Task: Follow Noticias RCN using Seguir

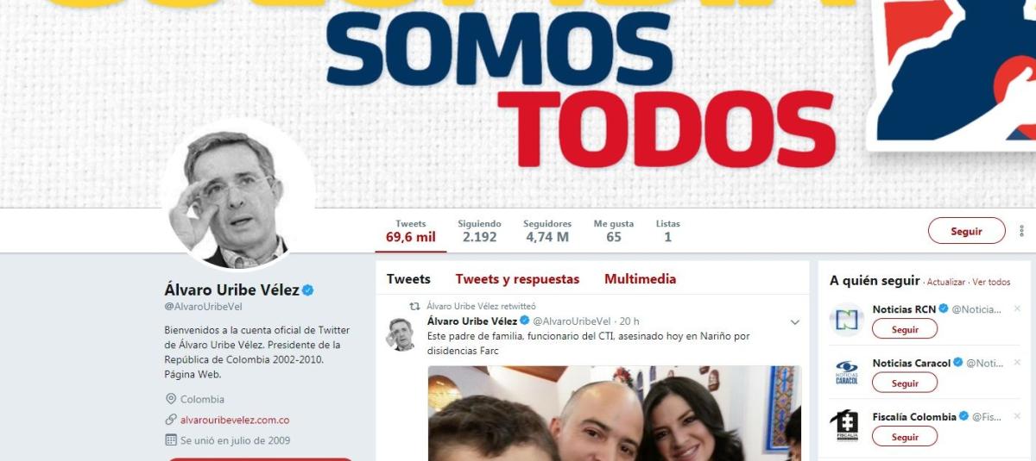Action: point(905,329)
